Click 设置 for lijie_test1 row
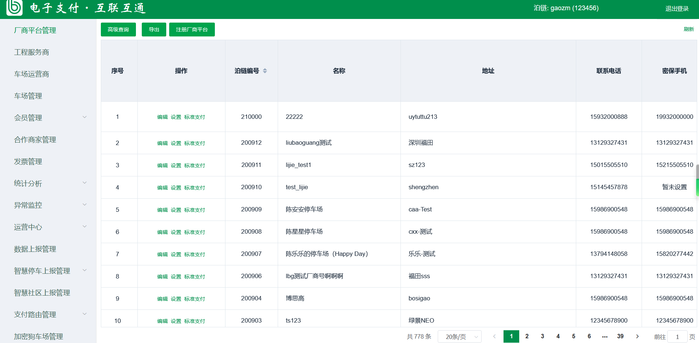699x343 pixels. click(x=176, y=165)
